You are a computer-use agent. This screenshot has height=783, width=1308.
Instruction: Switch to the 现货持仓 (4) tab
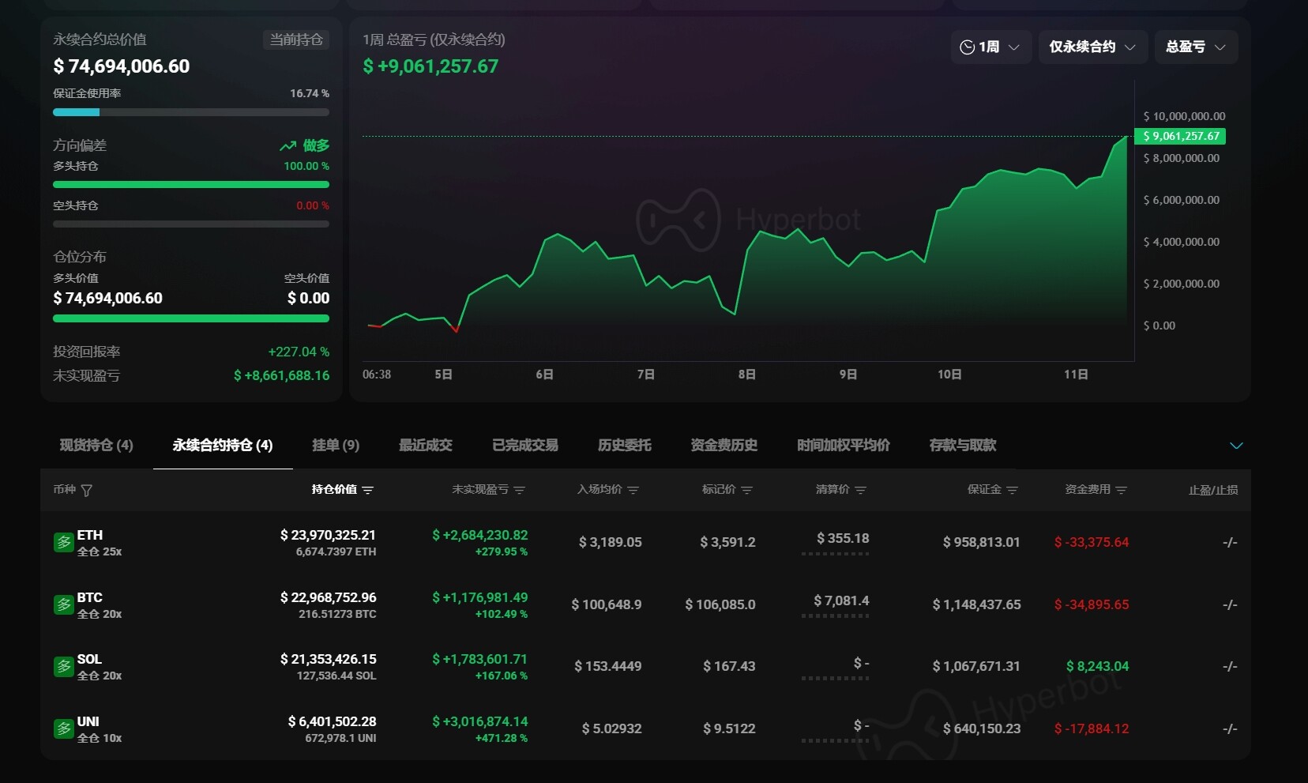point(96,445)
